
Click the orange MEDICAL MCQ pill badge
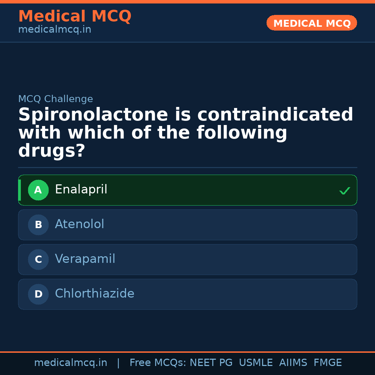click(311, 23)
